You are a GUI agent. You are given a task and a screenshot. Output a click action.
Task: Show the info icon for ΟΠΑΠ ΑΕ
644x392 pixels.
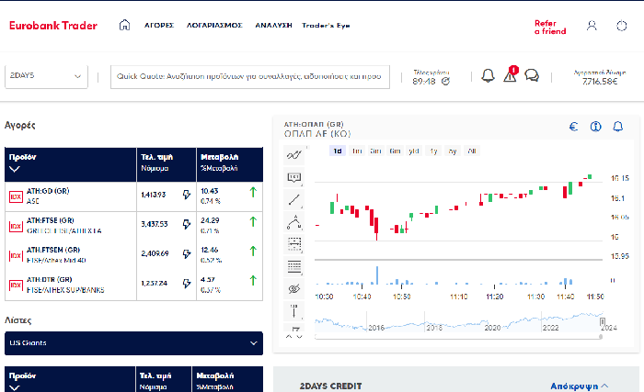click(595, 127)
